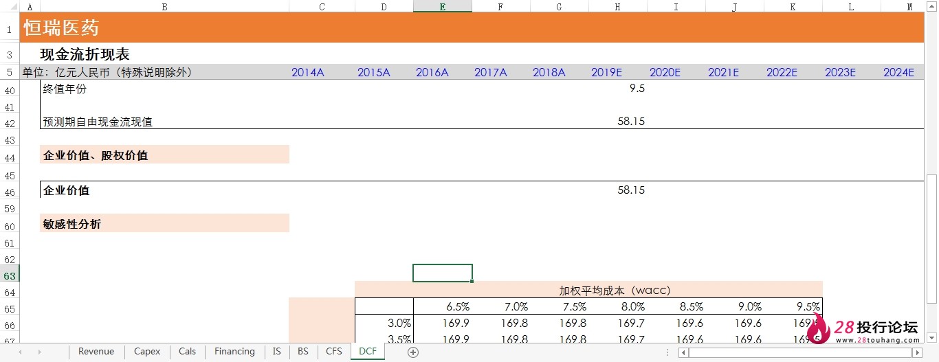Open the IS sheet tab
The width and height of the screenshot is (939, 362).
[x=276, y=352]
